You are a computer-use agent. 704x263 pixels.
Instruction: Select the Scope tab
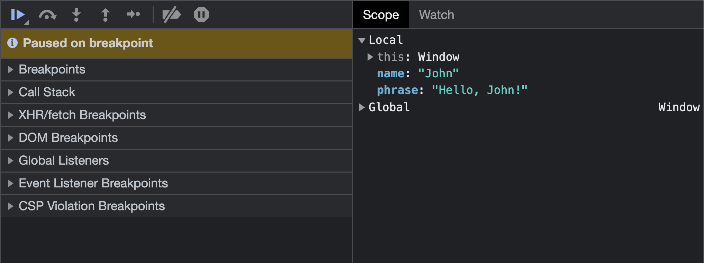click(381, 15)
